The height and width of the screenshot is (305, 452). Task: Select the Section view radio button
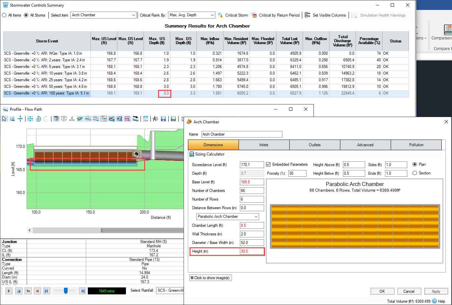click(x=415, y=173)
